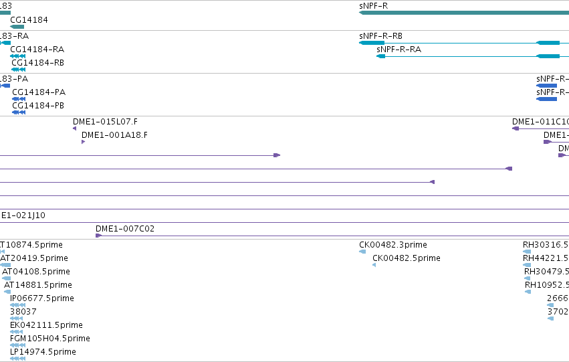This screenshot has width=569, height=362.
Task: Select the DME1-007C02 start arrow glyph
Action: click(99, 236)
